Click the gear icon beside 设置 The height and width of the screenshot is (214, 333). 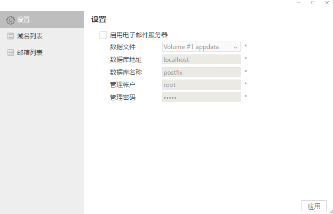[x=10, y=20]
